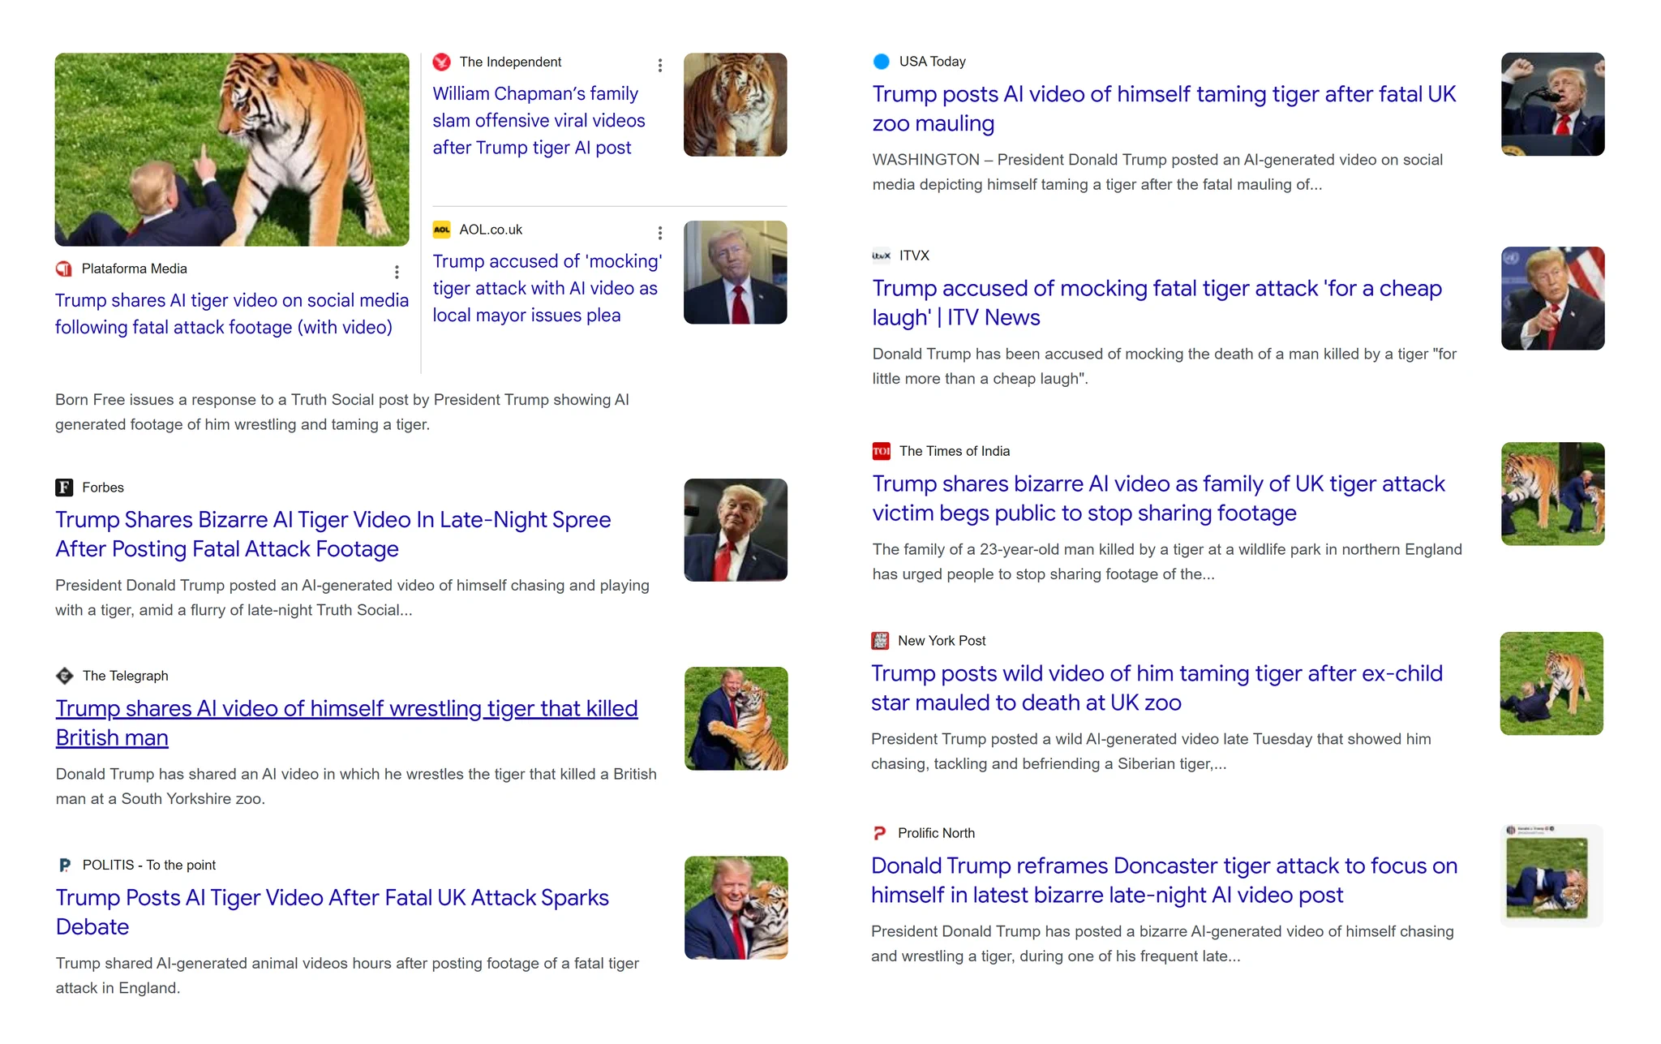Click 'Forbes' source name text
This screenshot has width=1661, height=1044.
tap(103, 488)
